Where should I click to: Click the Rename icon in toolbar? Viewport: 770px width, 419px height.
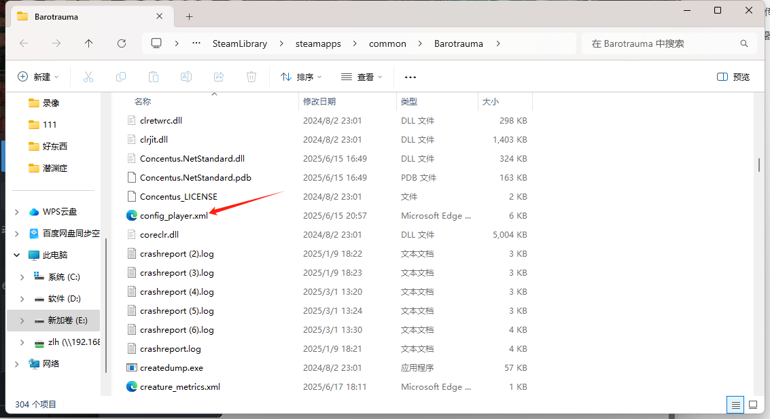click(186, 77)
